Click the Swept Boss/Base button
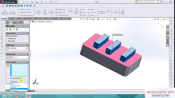This screenshot has width=175, height=98. click(x=24, y=10)
